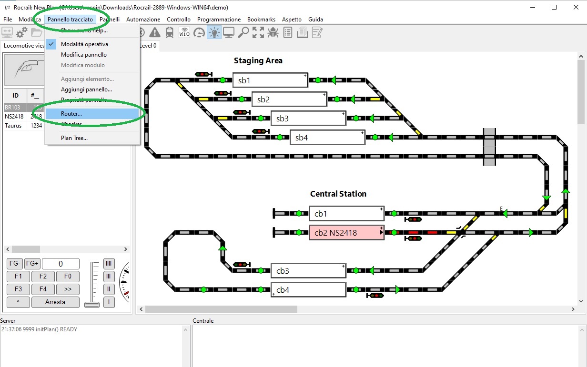
Task: Click the speedometer gauge toolbar icon
Action: (x=199, y=32)
